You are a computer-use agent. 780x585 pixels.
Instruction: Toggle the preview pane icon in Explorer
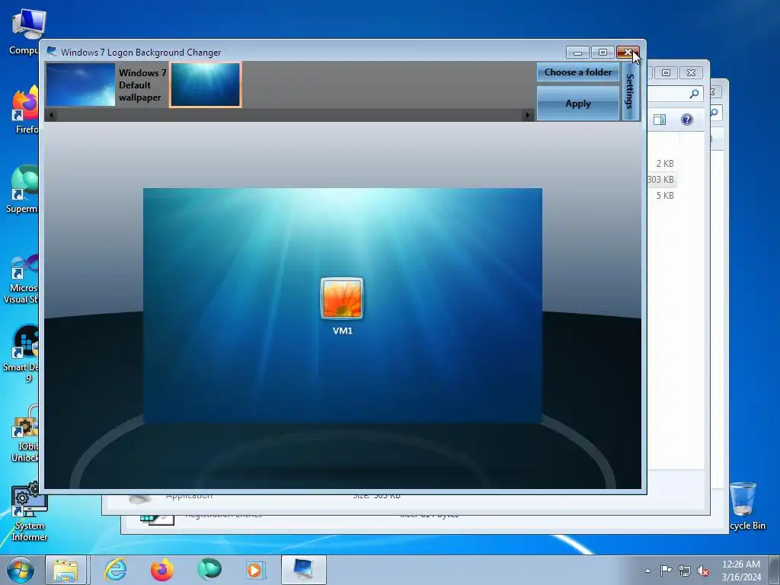(x=660, y=120)
